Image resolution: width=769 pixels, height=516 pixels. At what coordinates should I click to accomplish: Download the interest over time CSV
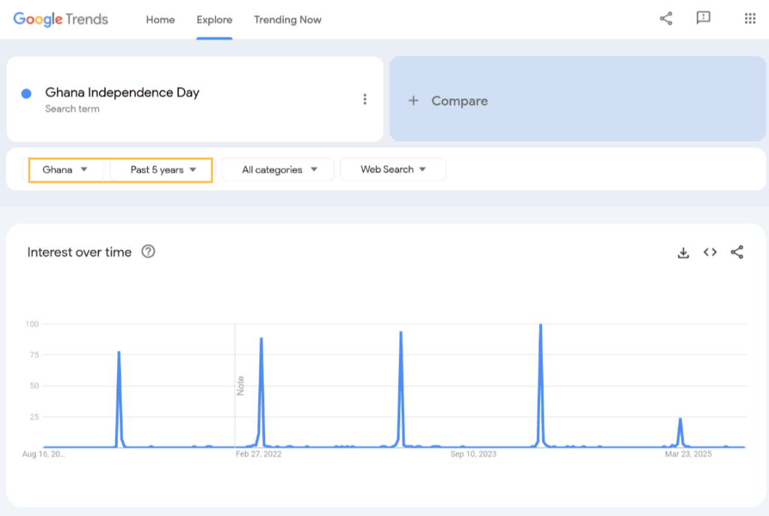click(x=683, y=252)
